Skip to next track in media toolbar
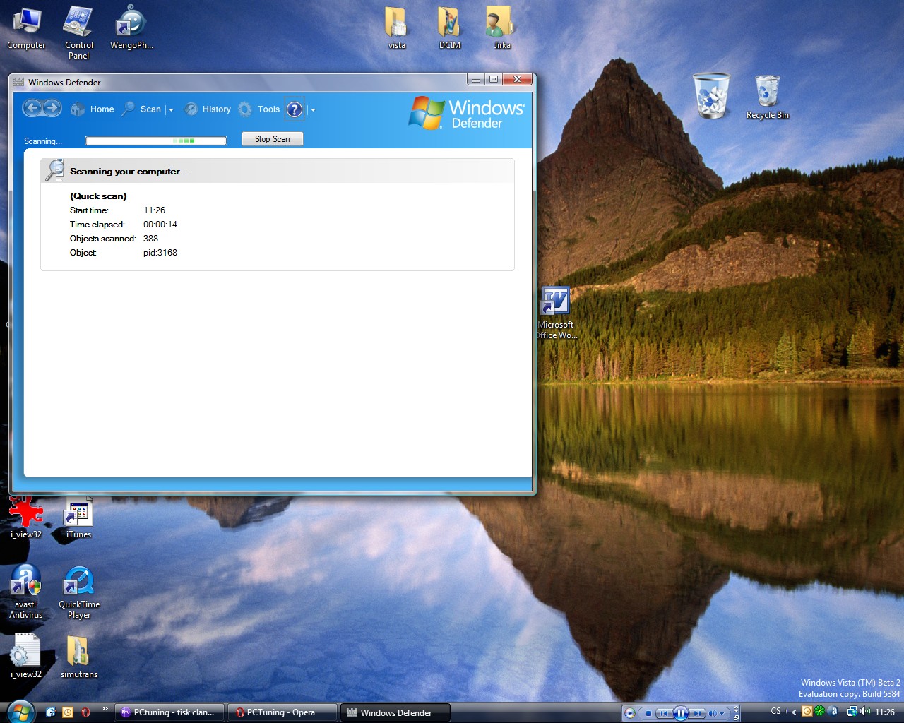This screenshot has width=904, height=723. coord(697,713)
